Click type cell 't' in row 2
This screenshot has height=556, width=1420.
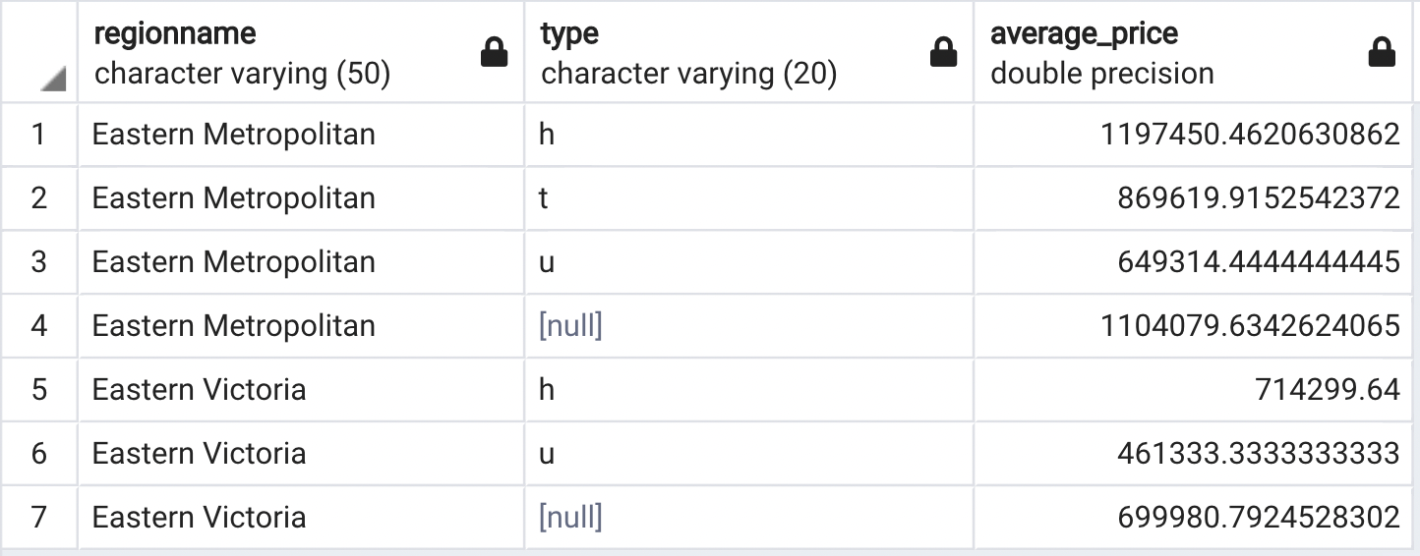coord(544,197)
